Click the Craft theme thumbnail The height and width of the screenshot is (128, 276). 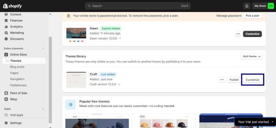point(76,80)
